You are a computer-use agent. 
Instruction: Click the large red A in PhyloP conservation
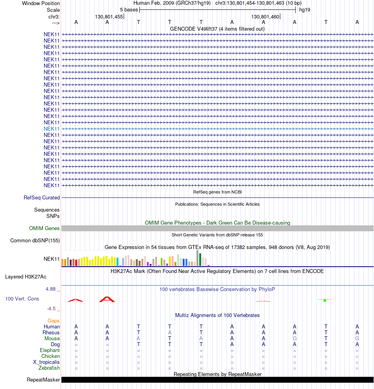[107, 299]
